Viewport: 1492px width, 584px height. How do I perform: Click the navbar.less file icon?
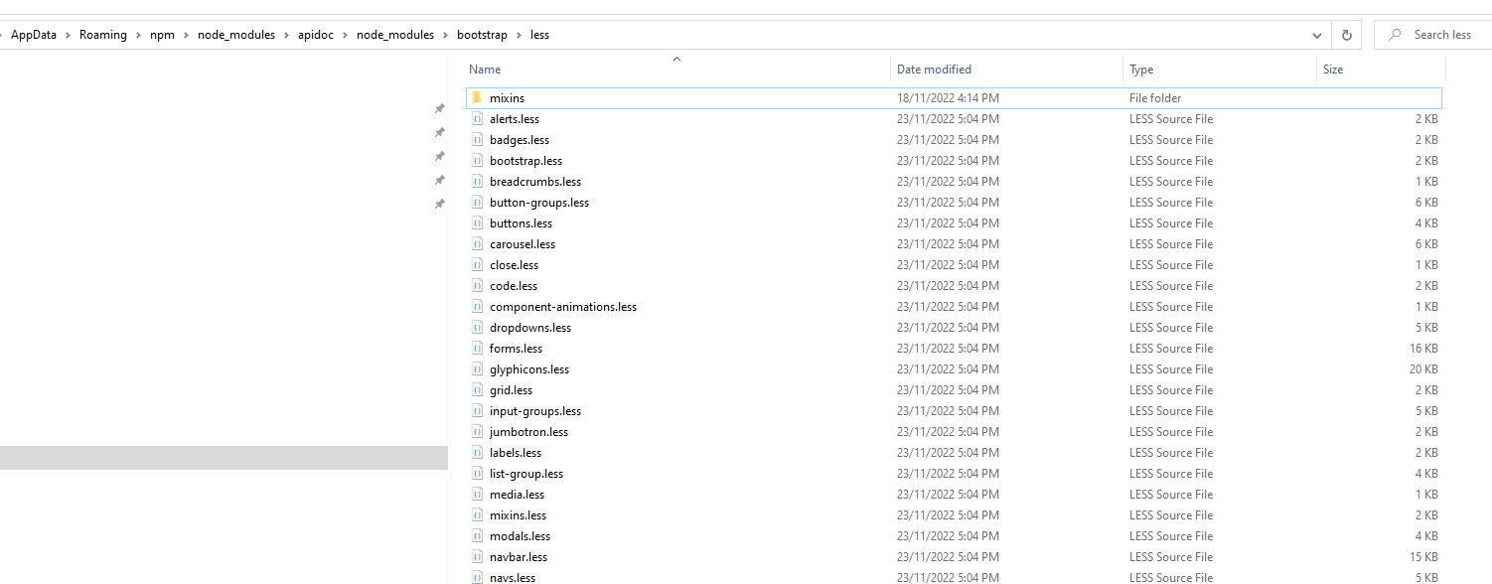(477, 557)
